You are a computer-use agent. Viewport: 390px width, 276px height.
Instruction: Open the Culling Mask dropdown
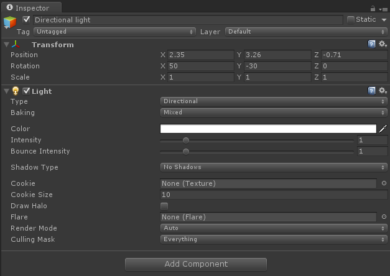274,239
